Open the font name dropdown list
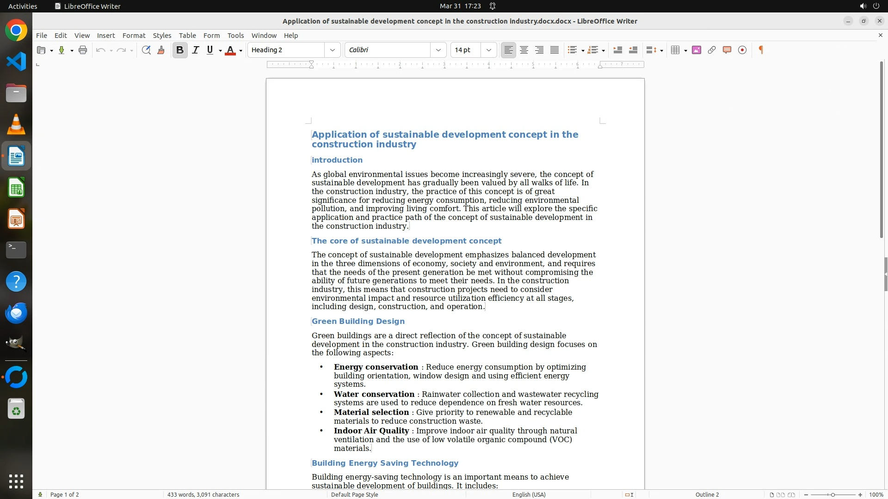The image size is (888, 499). [x=438, y=50]
